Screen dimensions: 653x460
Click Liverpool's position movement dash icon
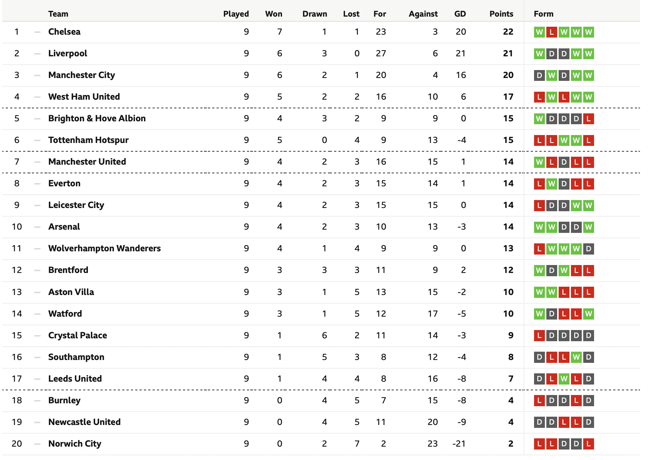37,54
